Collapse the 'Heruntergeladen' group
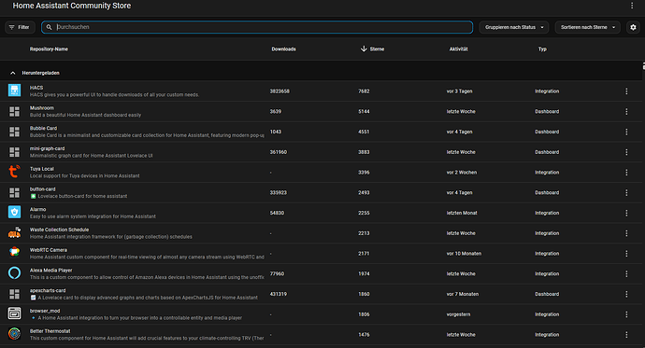This screenshot has height=348, width=645. tap(13, 73)
